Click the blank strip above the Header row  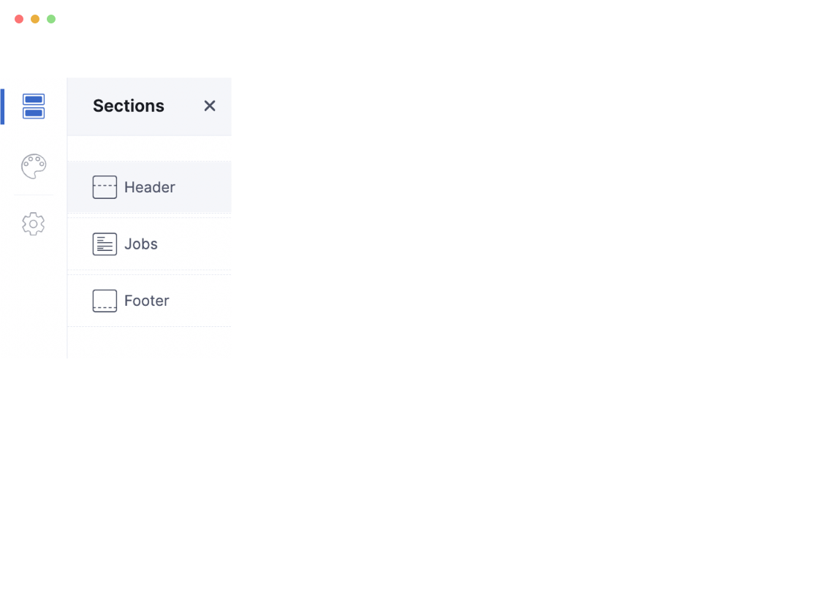[149, 148]
